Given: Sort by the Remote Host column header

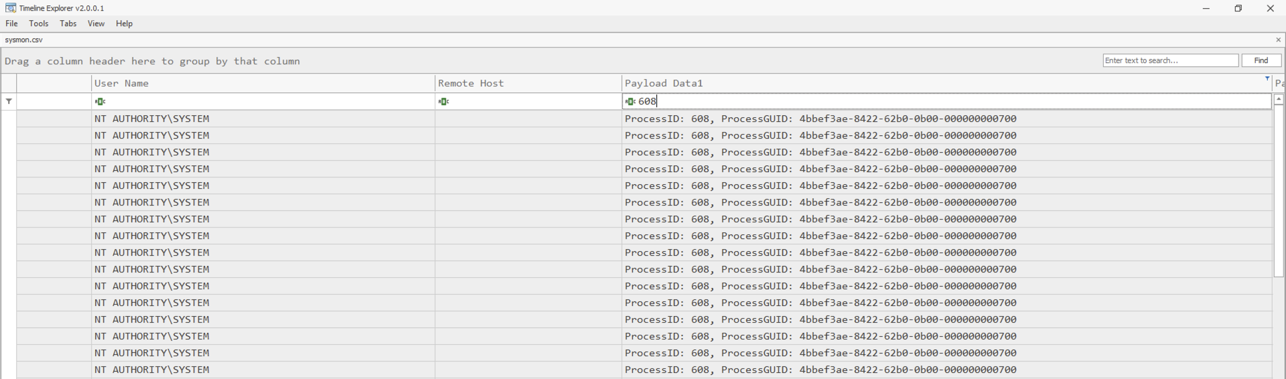Looking at the screenshot, I should 528,83.
